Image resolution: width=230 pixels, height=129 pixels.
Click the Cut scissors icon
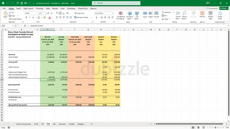(x=10, y=12)
